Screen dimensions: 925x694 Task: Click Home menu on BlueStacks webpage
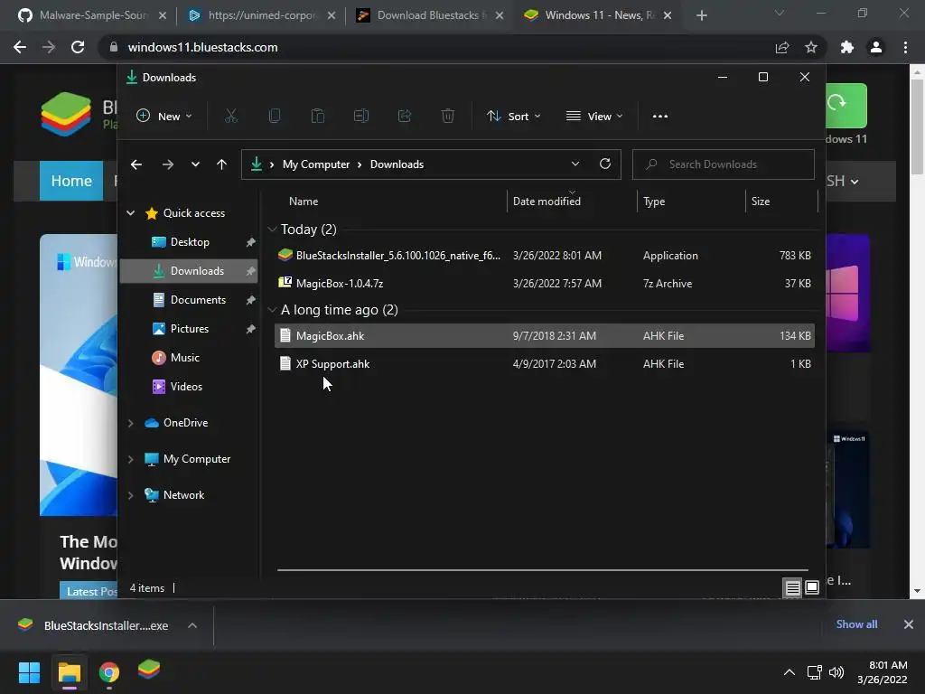[71, 181]
